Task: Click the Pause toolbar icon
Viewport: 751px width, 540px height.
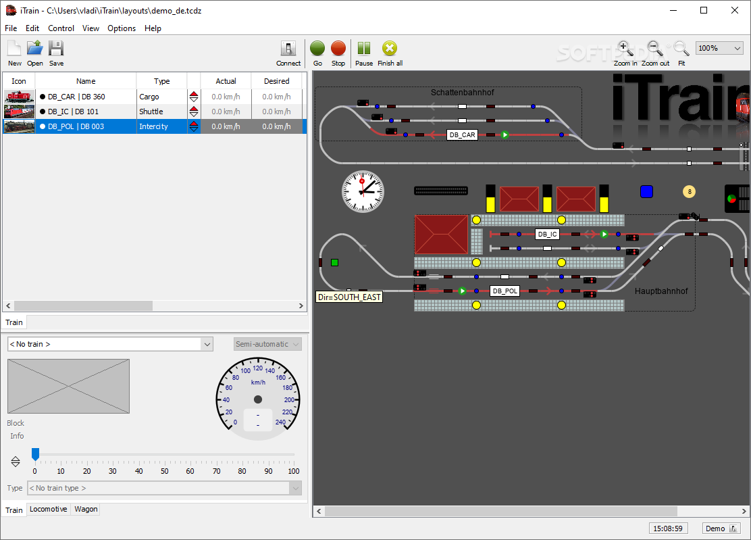Action: [364, 53]
